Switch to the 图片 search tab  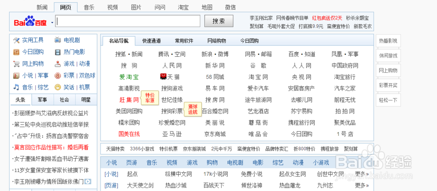pos(136,7)
